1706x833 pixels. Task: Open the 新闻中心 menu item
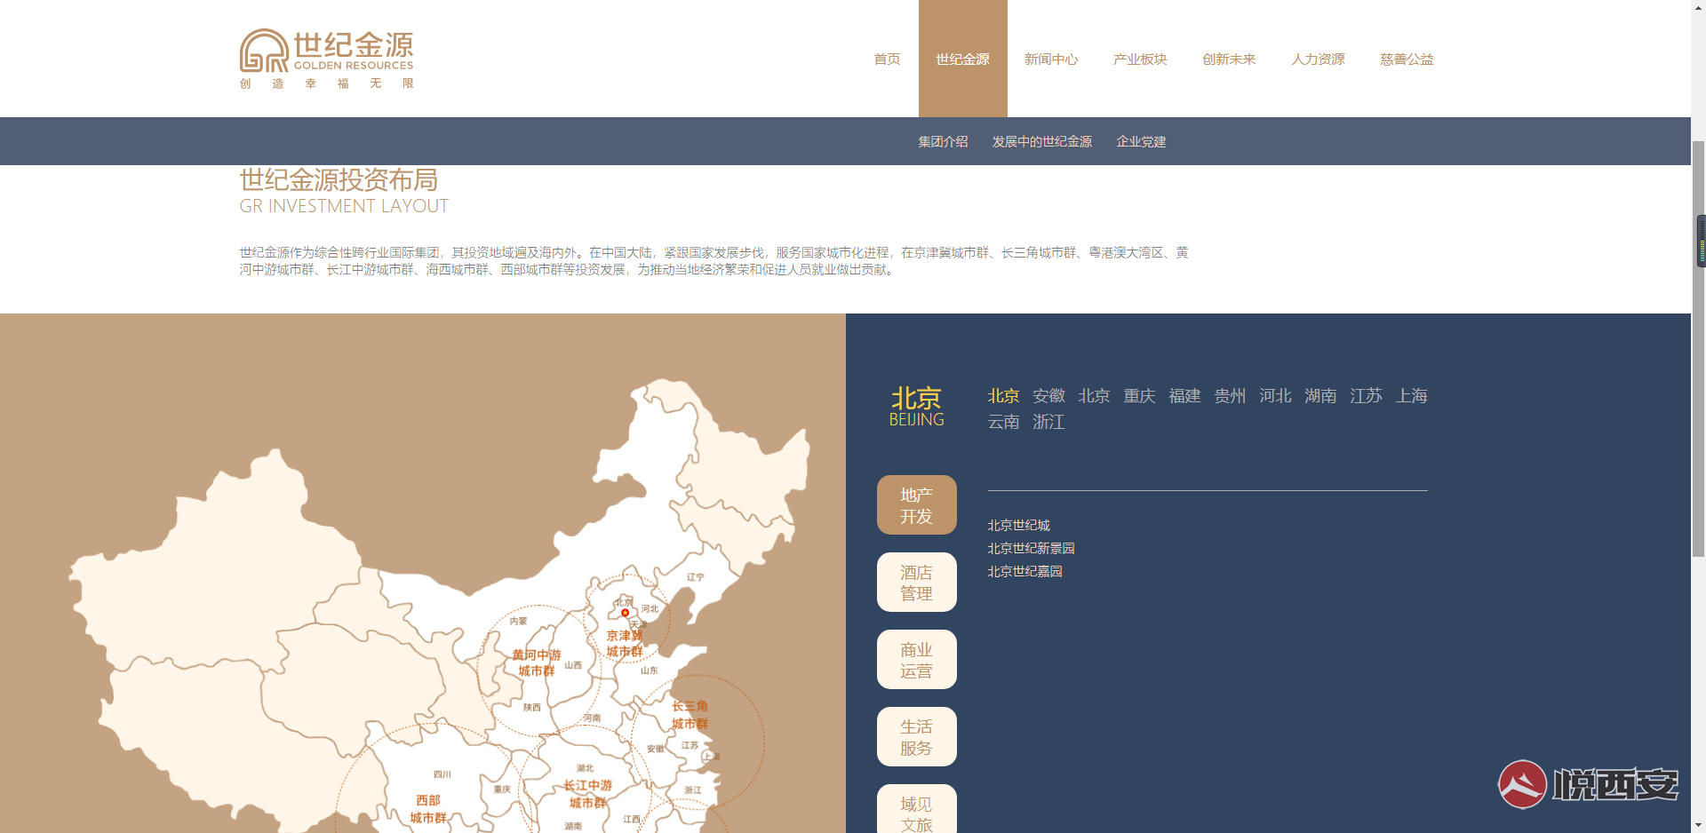point(1051,59)
